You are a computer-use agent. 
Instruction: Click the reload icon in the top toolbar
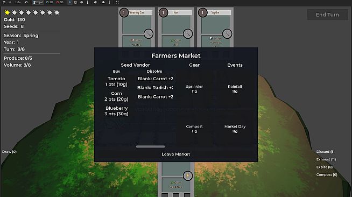click(26, 2)
